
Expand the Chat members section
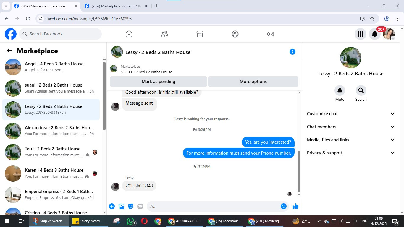coord(351,127)
